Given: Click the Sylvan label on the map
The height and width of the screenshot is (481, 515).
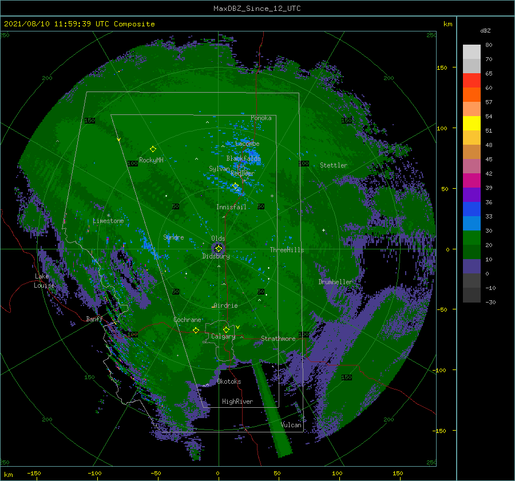Looking at the screenshot, I should coord(219,169).
